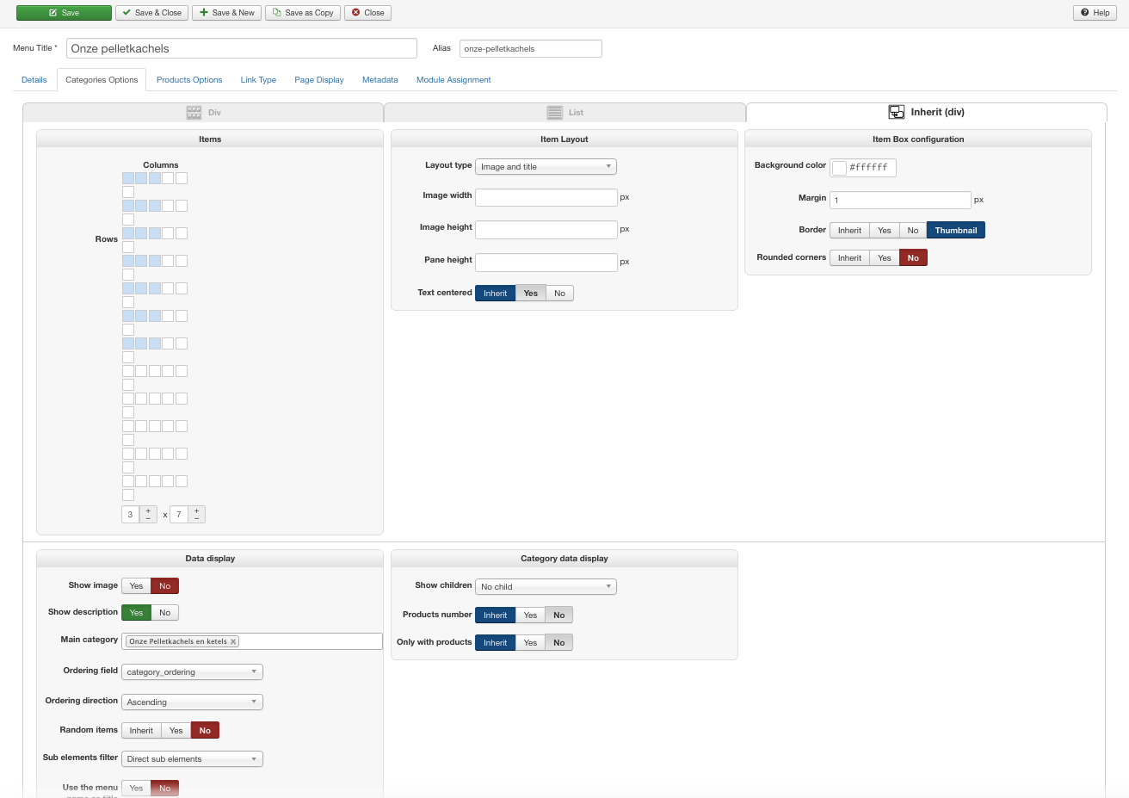Click the Pane height field

(546, 262)
